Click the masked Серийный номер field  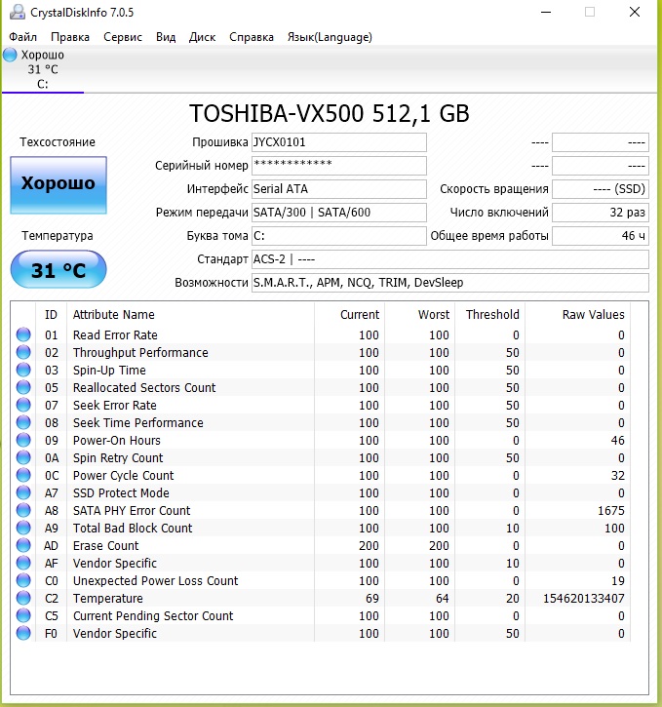[339, 166]
